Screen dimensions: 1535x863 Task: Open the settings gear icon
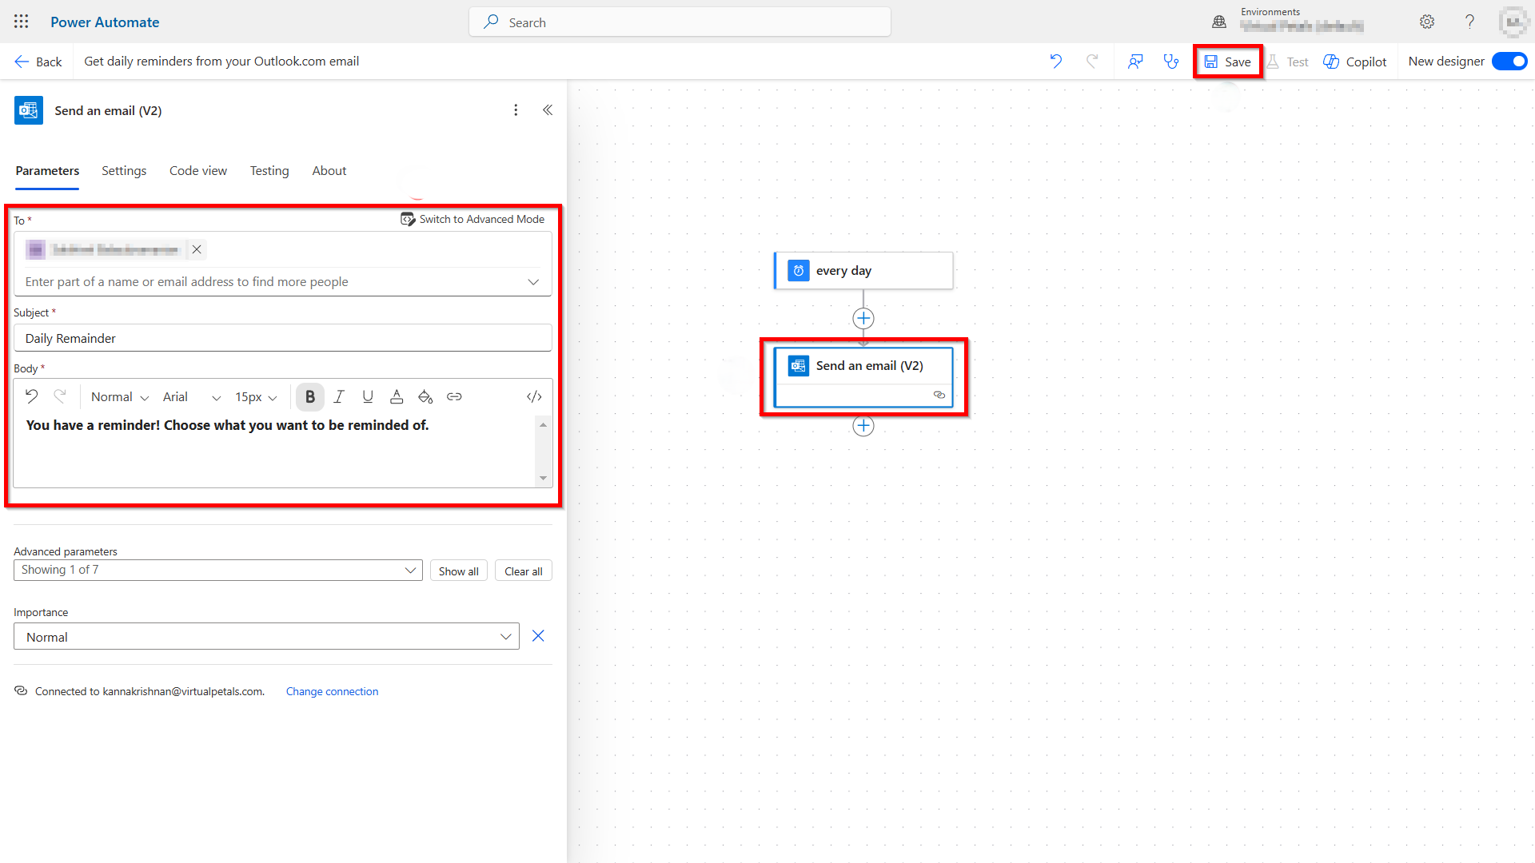tap(1427, 22)
